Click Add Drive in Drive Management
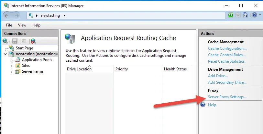This screenshot has width=263, height=134. (218, 76)
